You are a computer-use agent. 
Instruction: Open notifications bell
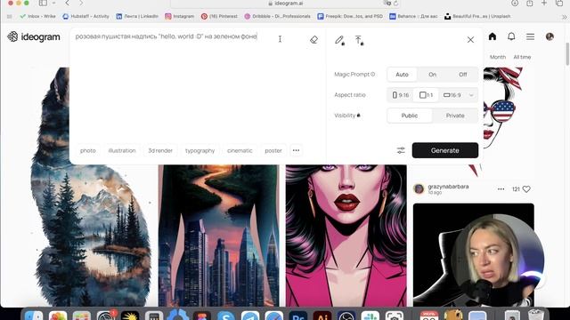[511, 36]
